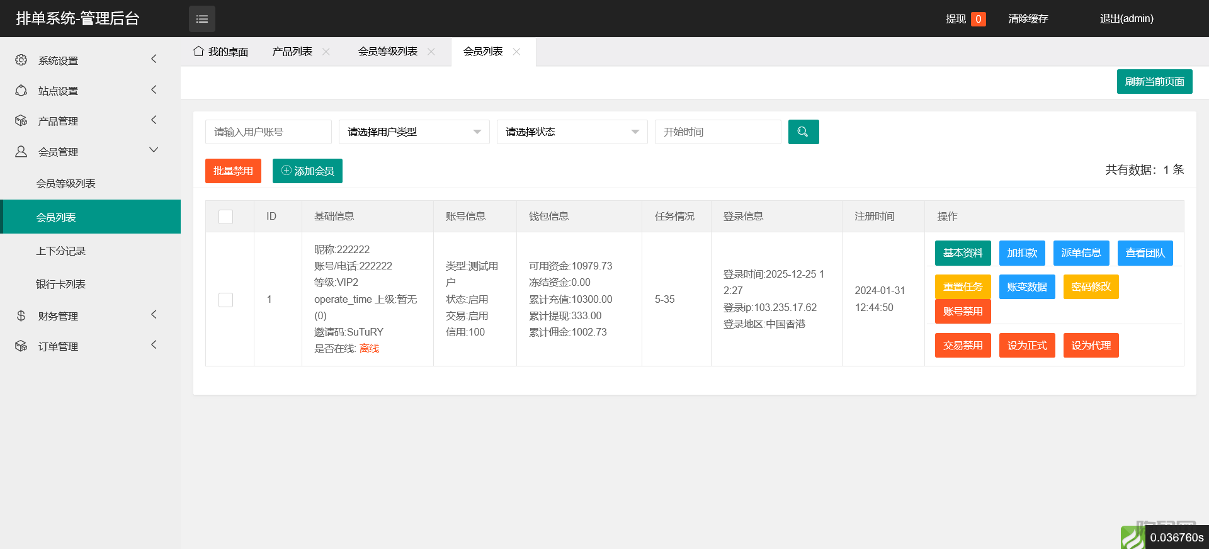Click the orange 批量禁用 button
Image resolution: width=1209 pixels, height=549 pixels.
point(233,171)
